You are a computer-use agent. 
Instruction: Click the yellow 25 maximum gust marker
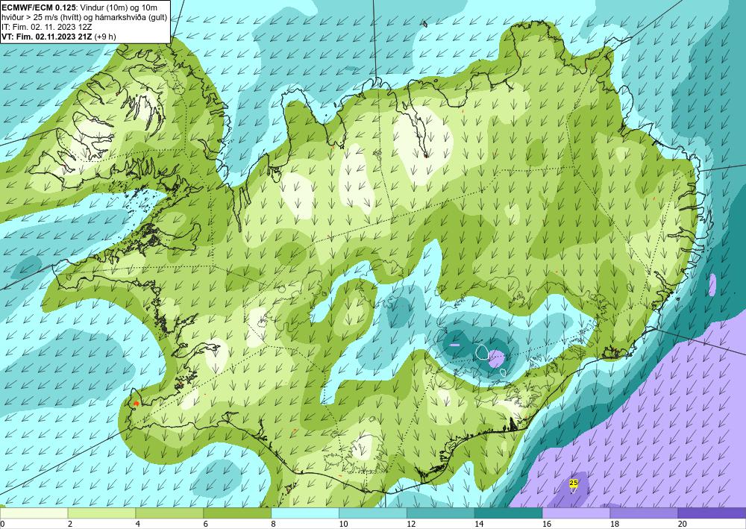[573, 483]
